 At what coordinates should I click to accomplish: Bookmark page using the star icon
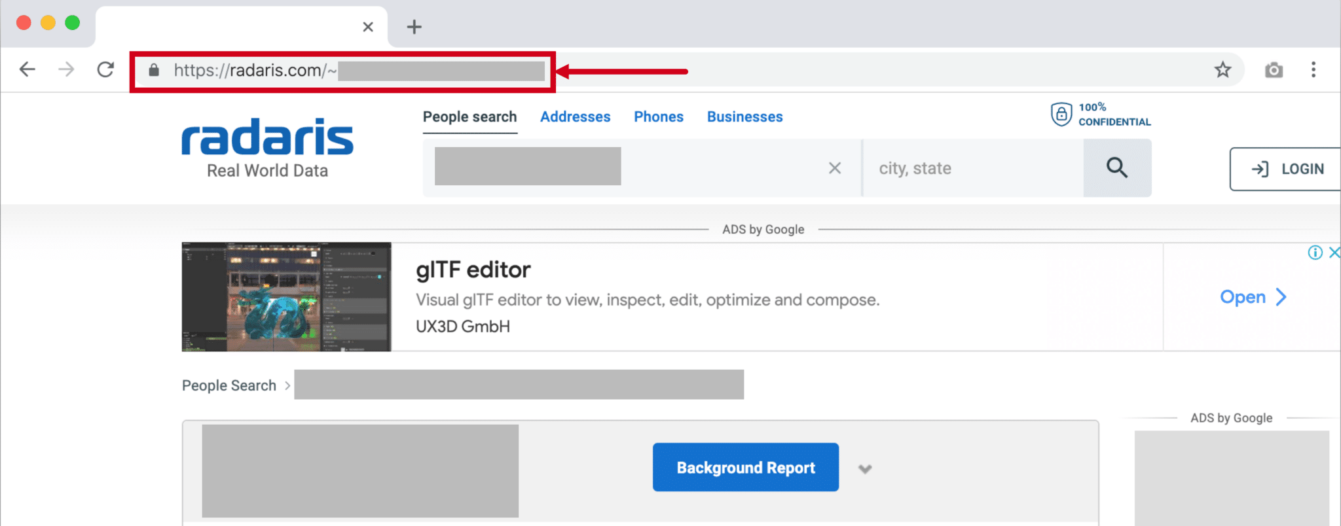point(1222,70)
